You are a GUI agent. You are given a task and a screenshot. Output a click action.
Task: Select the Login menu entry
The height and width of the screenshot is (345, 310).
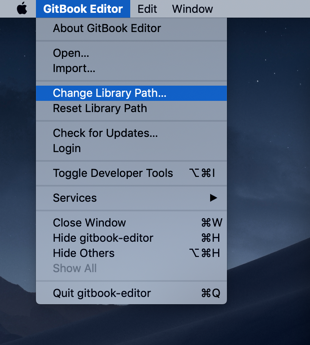[x=67, y=148]
